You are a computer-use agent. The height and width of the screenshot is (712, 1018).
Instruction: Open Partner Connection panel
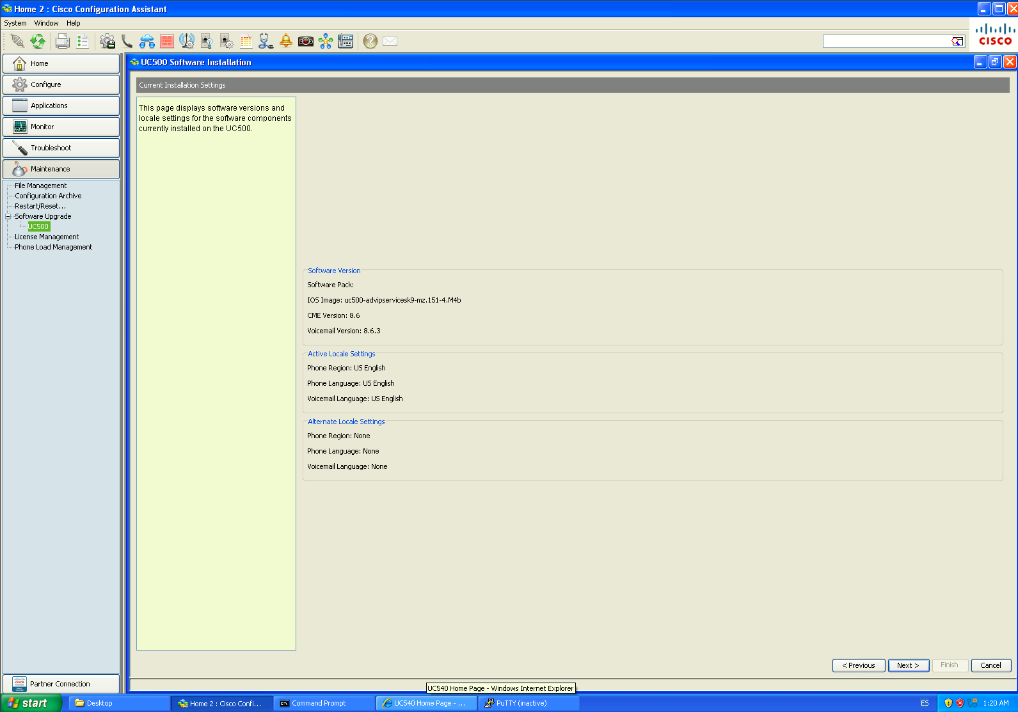pyautogui.click(x=61, y=684)
